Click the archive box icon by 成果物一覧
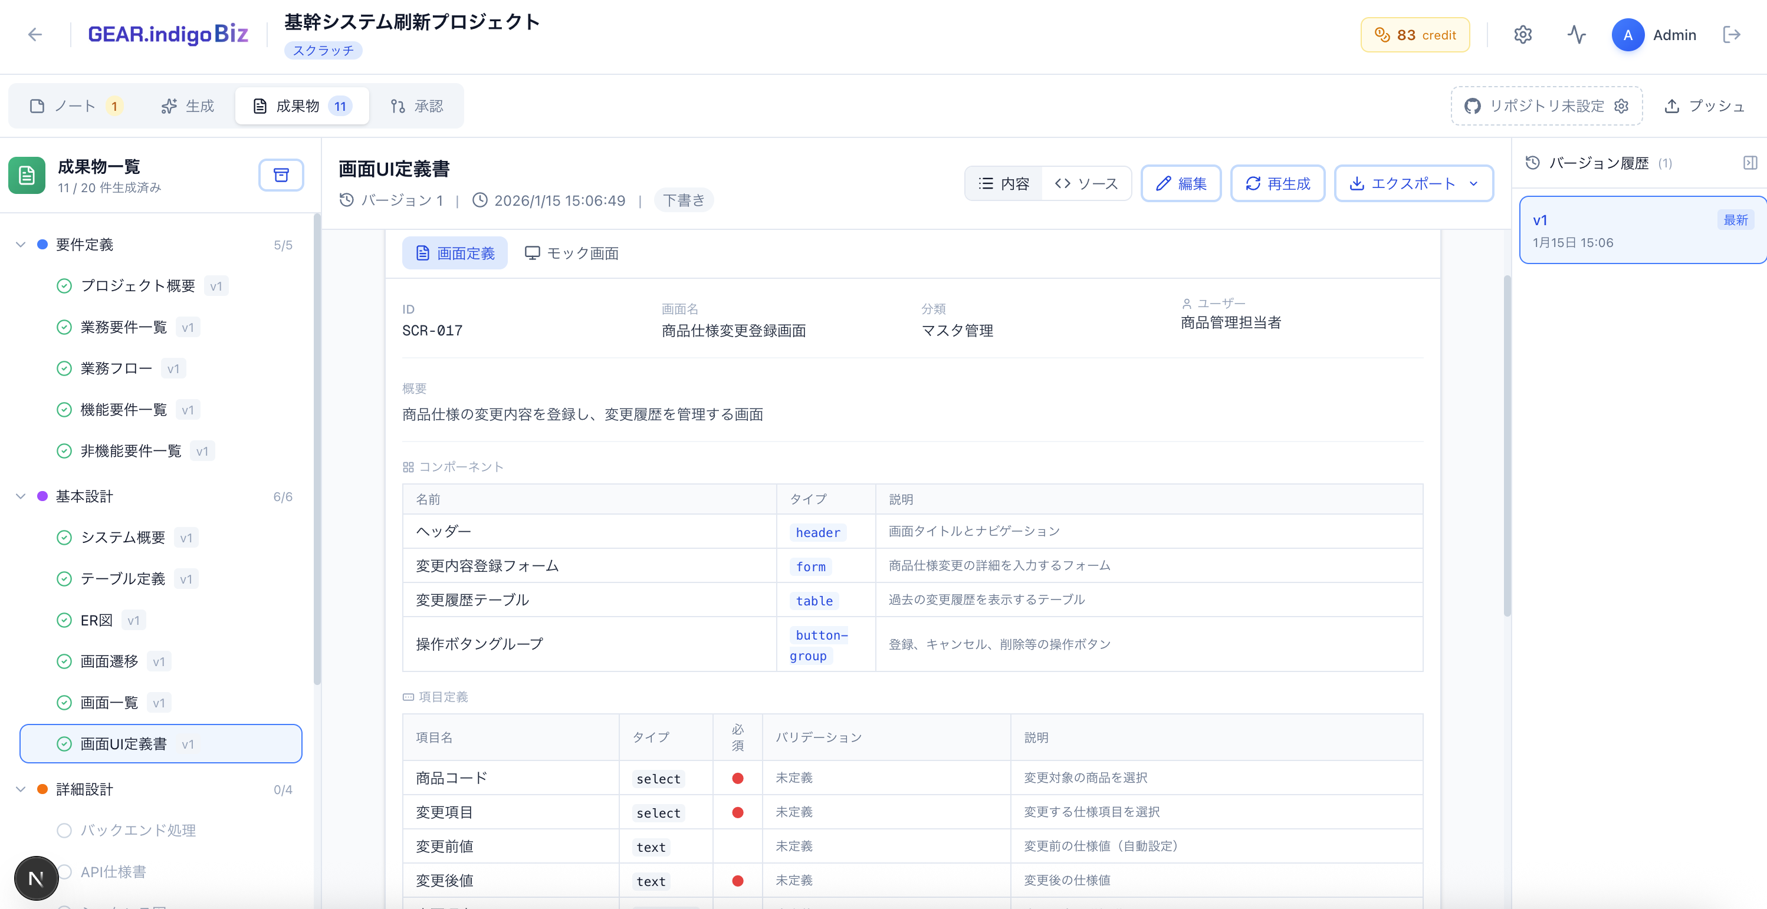This screenshot has height=909, width=1767. click(281, 175)
